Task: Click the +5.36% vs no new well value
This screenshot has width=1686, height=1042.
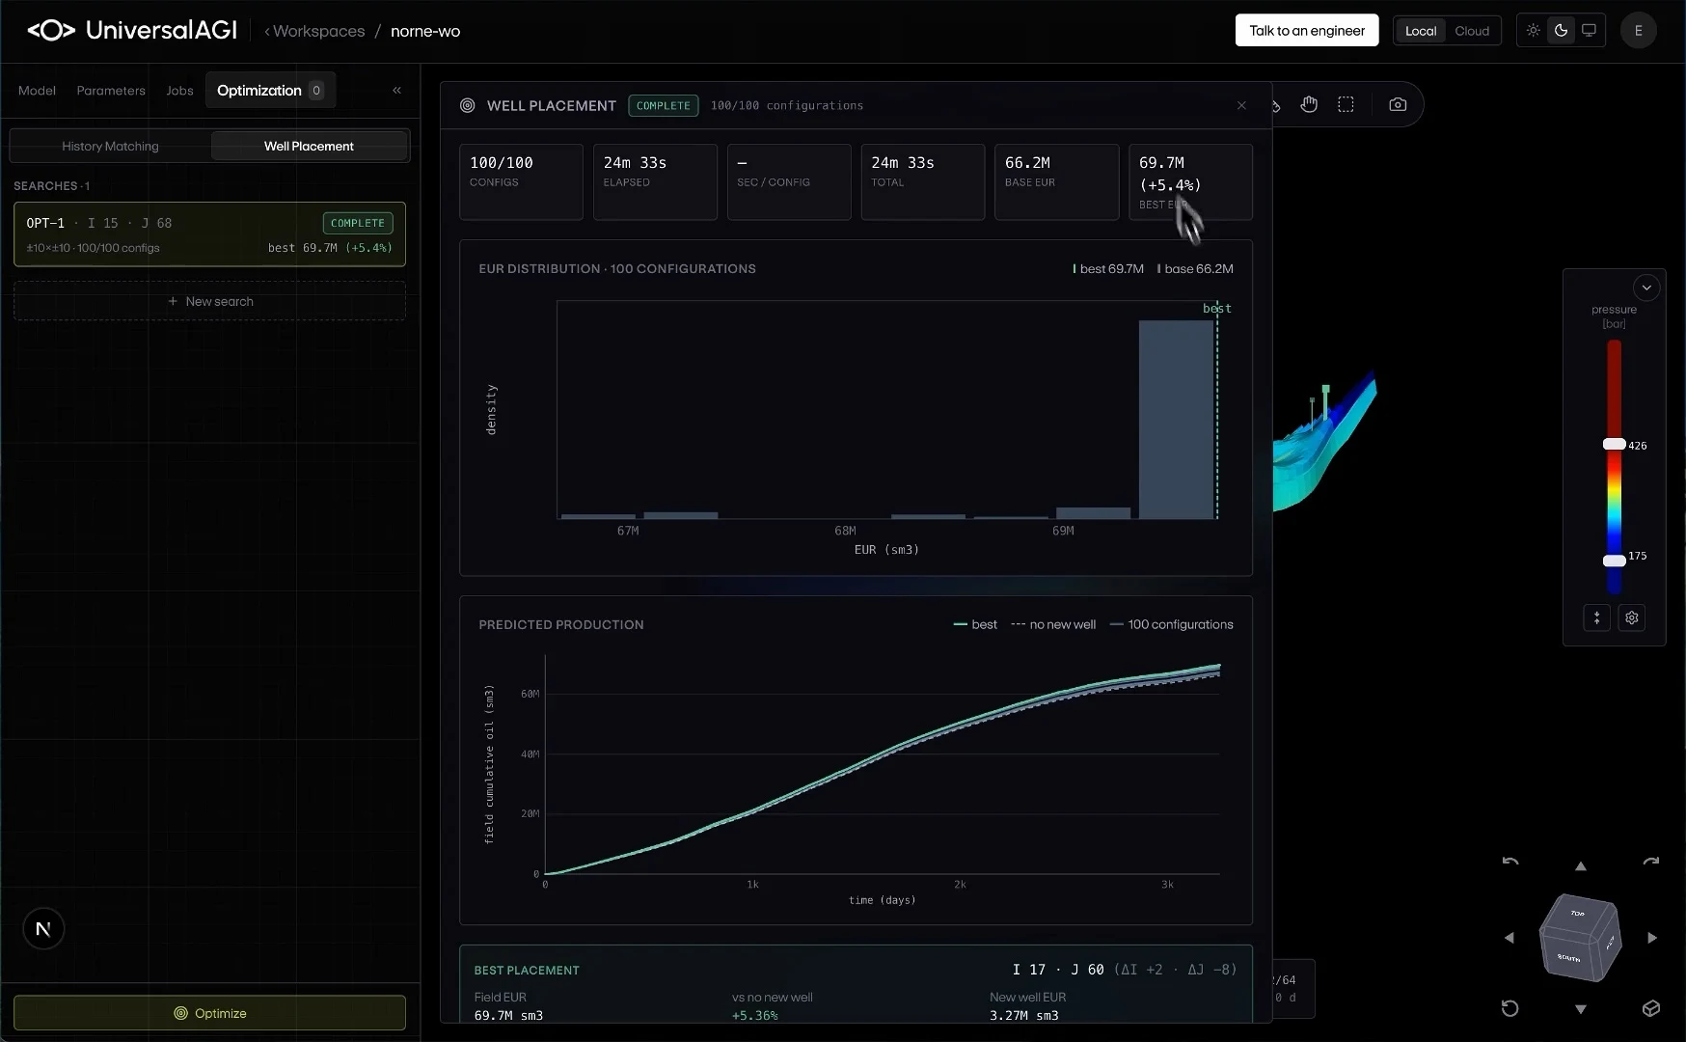Action: coord(755,1015)
